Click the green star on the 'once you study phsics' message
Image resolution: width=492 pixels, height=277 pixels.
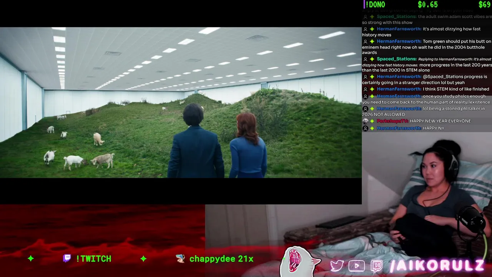click(x=372, y=96)
